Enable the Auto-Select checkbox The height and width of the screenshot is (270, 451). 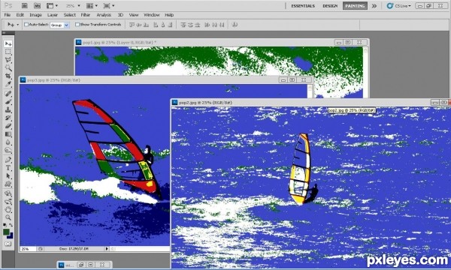[x=26, y=25]
